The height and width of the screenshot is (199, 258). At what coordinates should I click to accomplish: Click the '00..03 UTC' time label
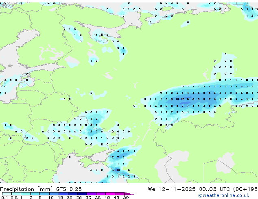[x=214, y=189]
